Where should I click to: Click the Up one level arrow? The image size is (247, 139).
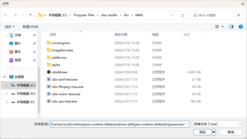(30, 15)
